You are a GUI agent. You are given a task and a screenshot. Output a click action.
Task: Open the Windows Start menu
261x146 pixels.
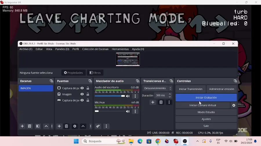click(x=76, y=141)
